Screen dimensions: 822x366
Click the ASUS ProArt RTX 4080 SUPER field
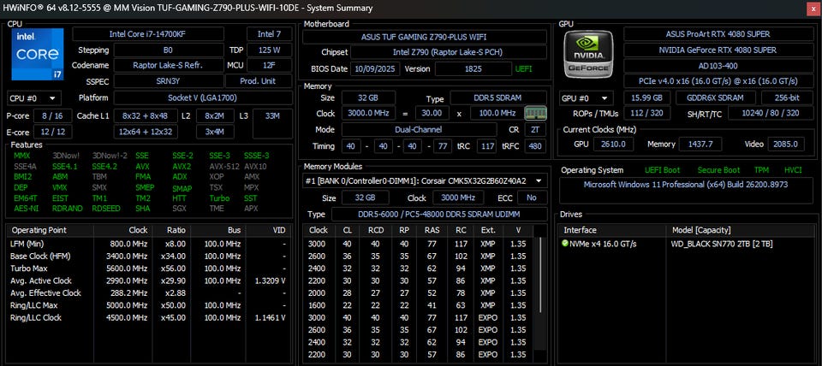[718, 34]
